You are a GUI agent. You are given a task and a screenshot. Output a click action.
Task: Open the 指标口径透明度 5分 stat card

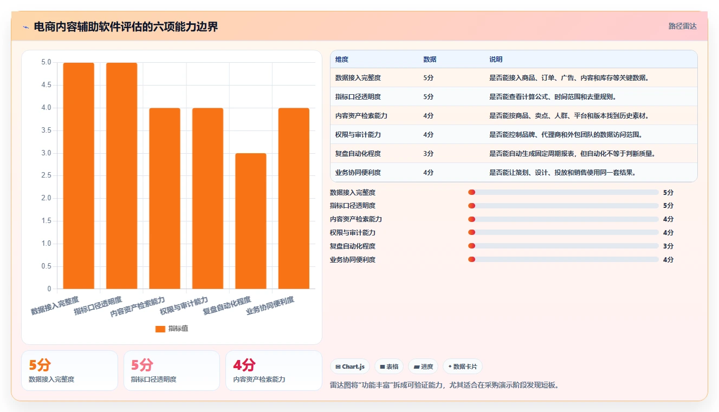(x=172, y=370)
